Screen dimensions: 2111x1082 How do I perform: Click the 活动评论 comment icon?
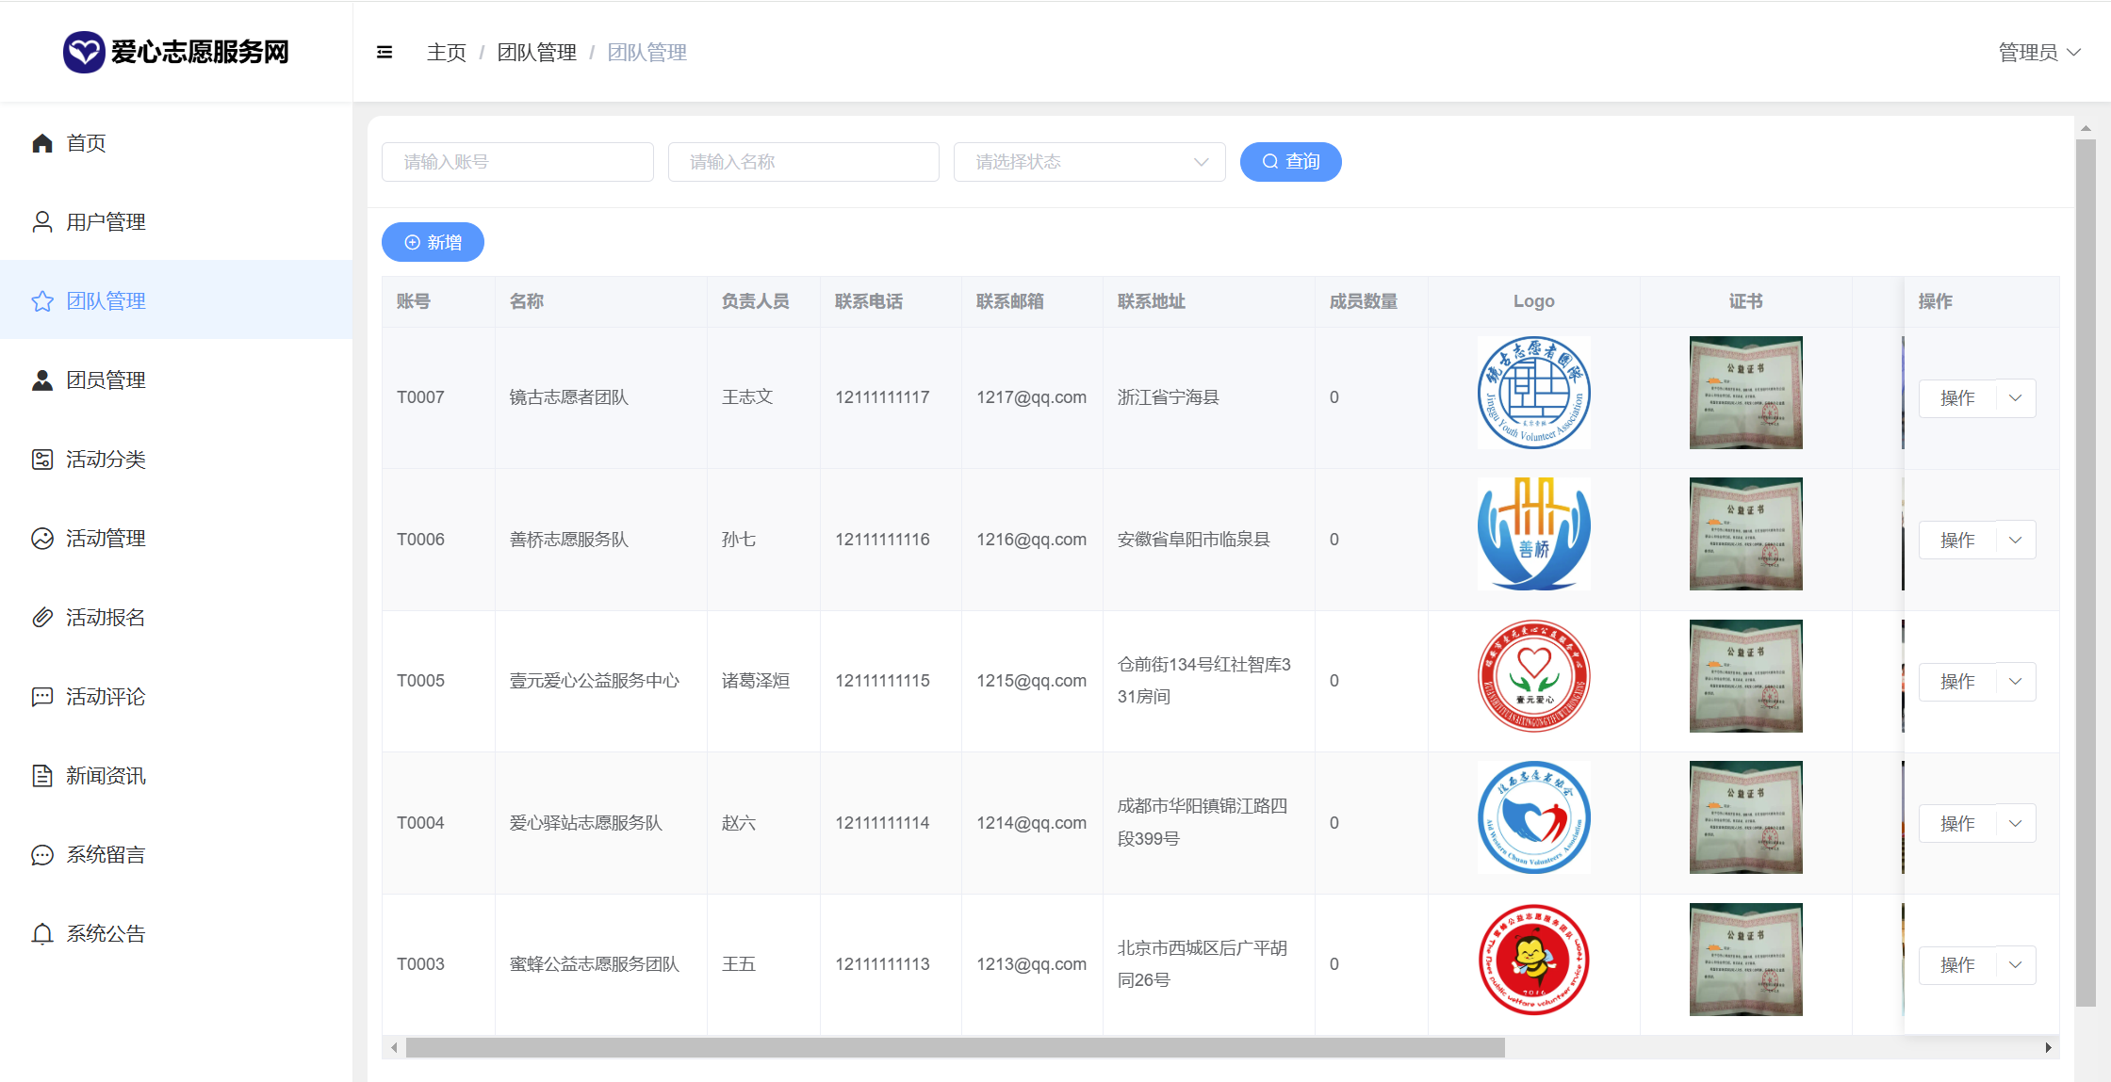pos(42,697)
